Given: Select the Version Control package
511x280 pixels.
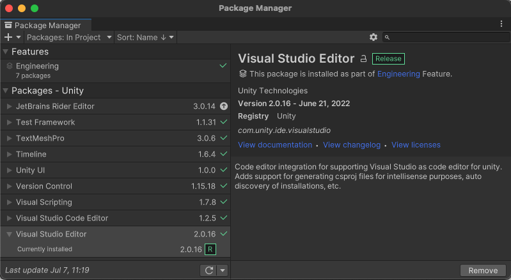Looking at the screenshot, I should click(44, 186).
